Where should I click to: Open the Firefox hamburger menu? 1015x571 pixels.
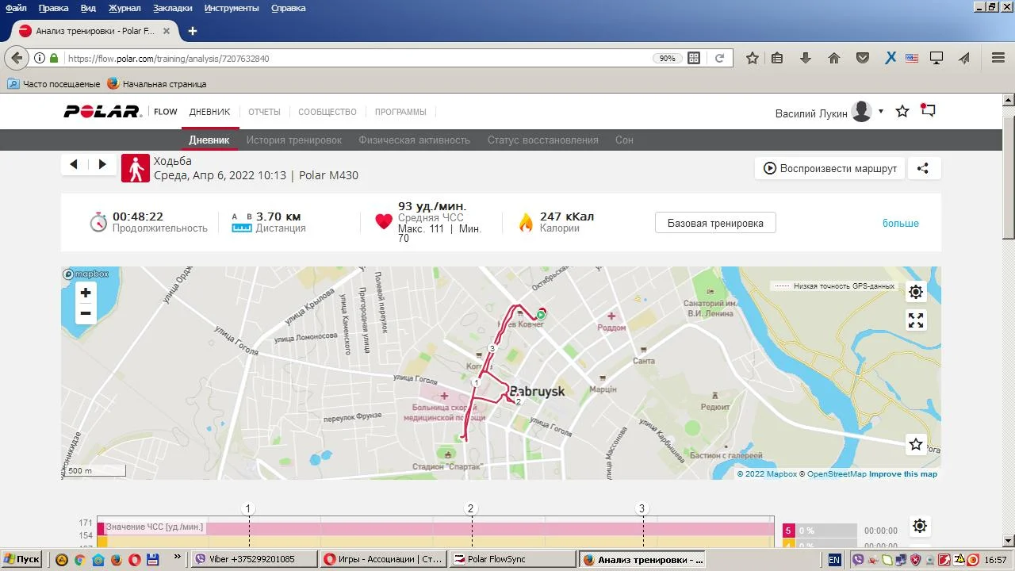[998, 58]
